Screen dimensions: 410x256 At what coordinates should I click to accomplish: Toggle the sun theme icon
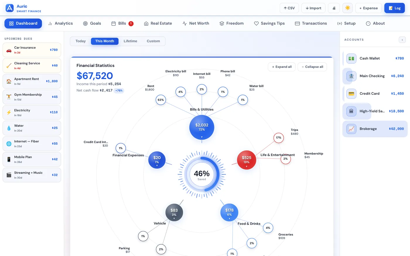click(x=348, y=8)
